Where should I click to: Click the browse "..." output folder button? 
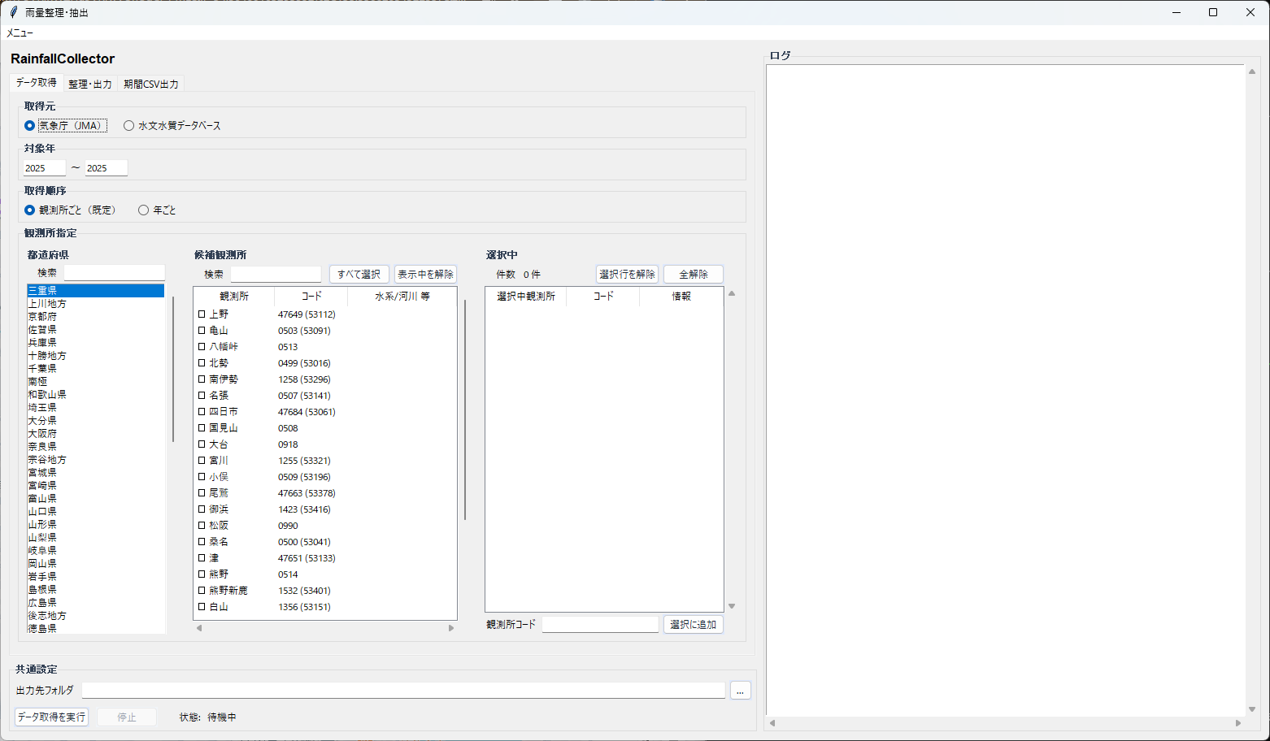tap(740, 691)
